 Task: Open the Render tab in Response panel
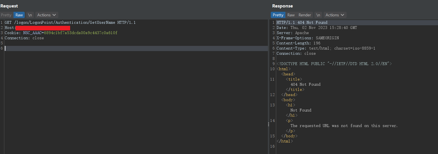[305, 15]
